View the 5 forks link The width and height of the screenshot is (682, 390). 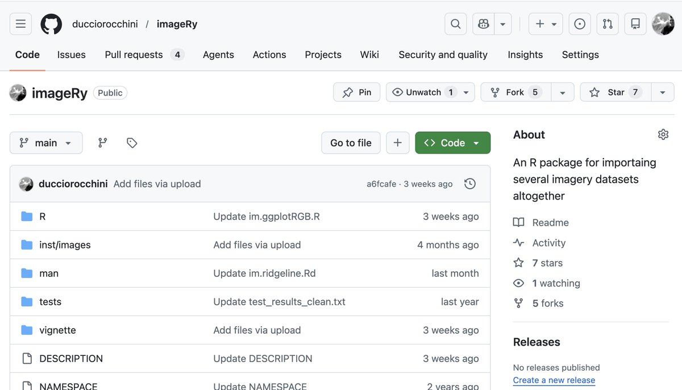click(538, 304)
